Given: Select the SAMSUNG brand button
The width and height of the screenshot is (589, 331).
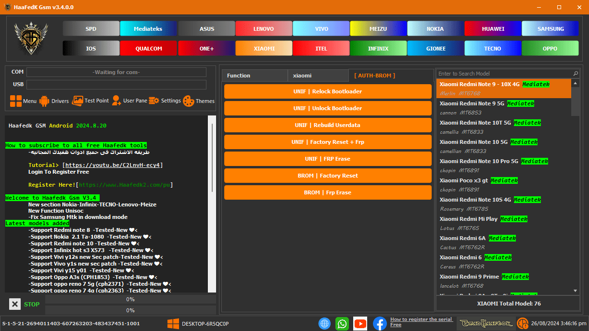Looking at the screenshot, I should [551, 28].
